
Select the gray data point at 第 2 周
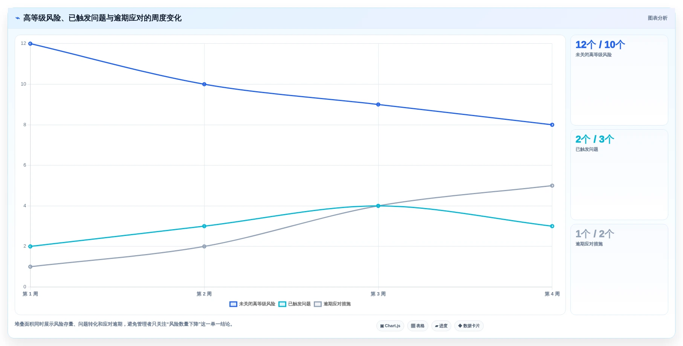pos(204,246)
